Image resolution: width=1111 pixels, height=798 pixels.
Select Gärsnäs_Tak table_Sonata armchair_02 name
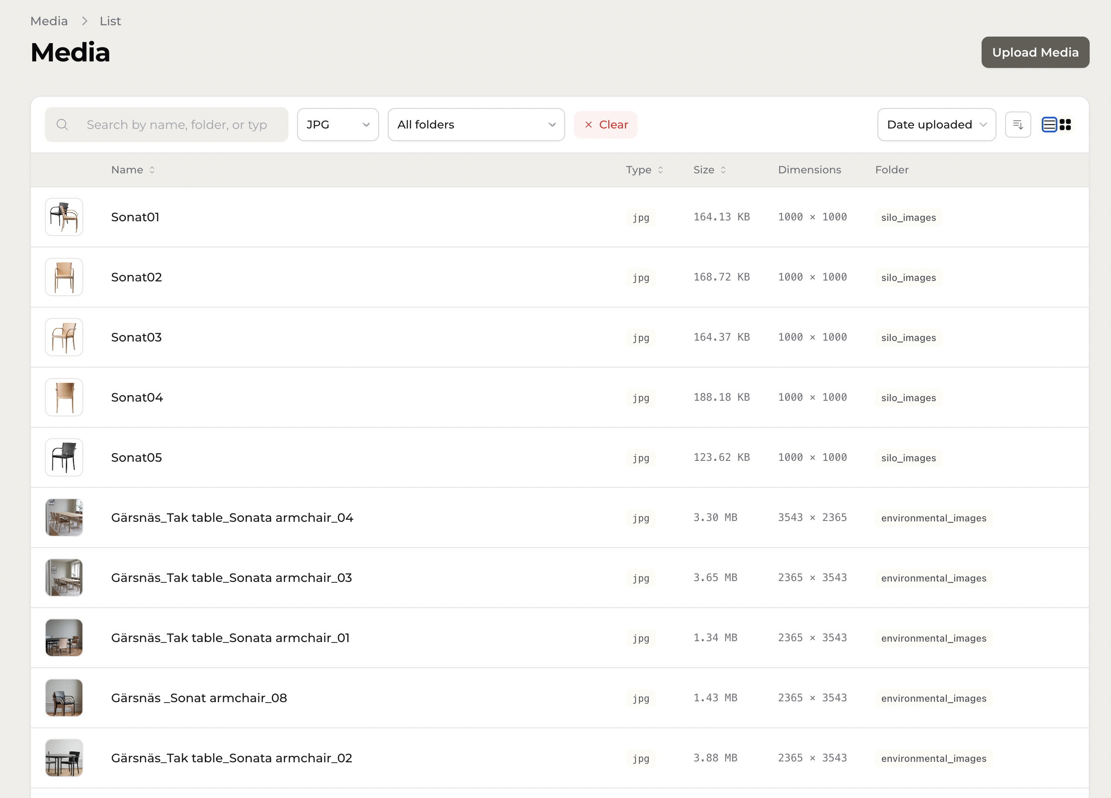coord(231,758)
